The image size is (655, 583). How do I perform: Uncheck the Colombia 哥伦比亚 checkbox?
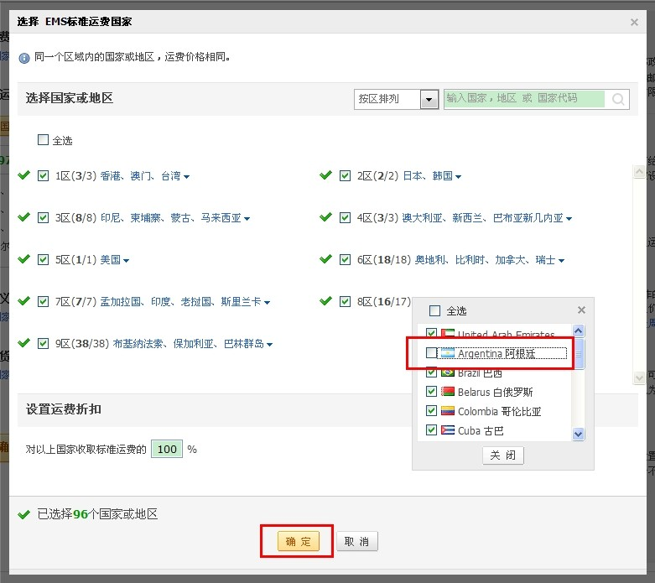tap(432, 410)
